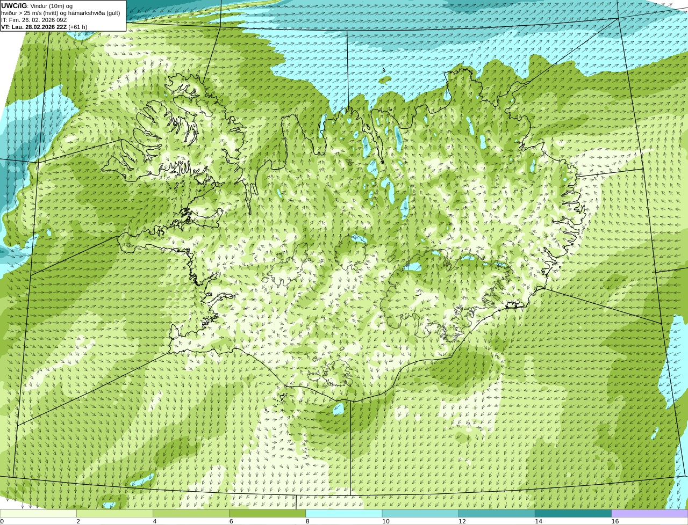Click the legend scale label "0"
Screen dimensions: 688x525
click(2, 521)
